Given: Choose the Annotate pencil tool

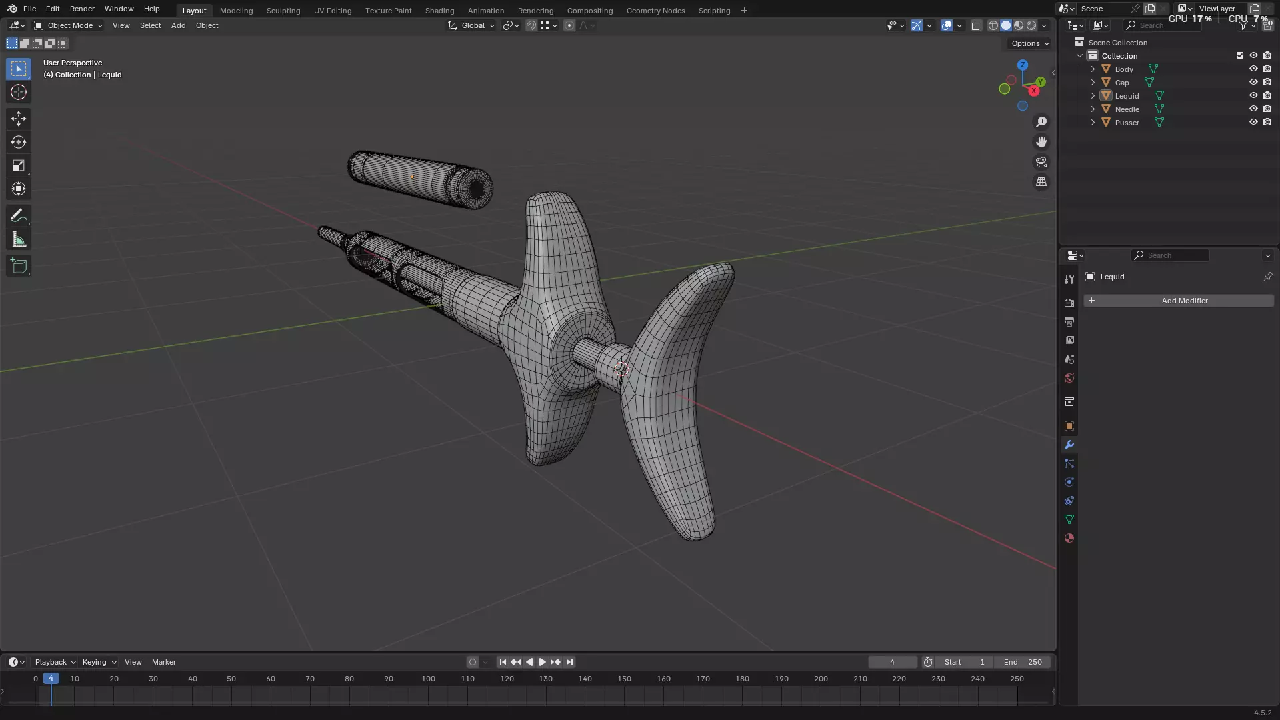Looking at the screenshot, I should click(19, 216).
